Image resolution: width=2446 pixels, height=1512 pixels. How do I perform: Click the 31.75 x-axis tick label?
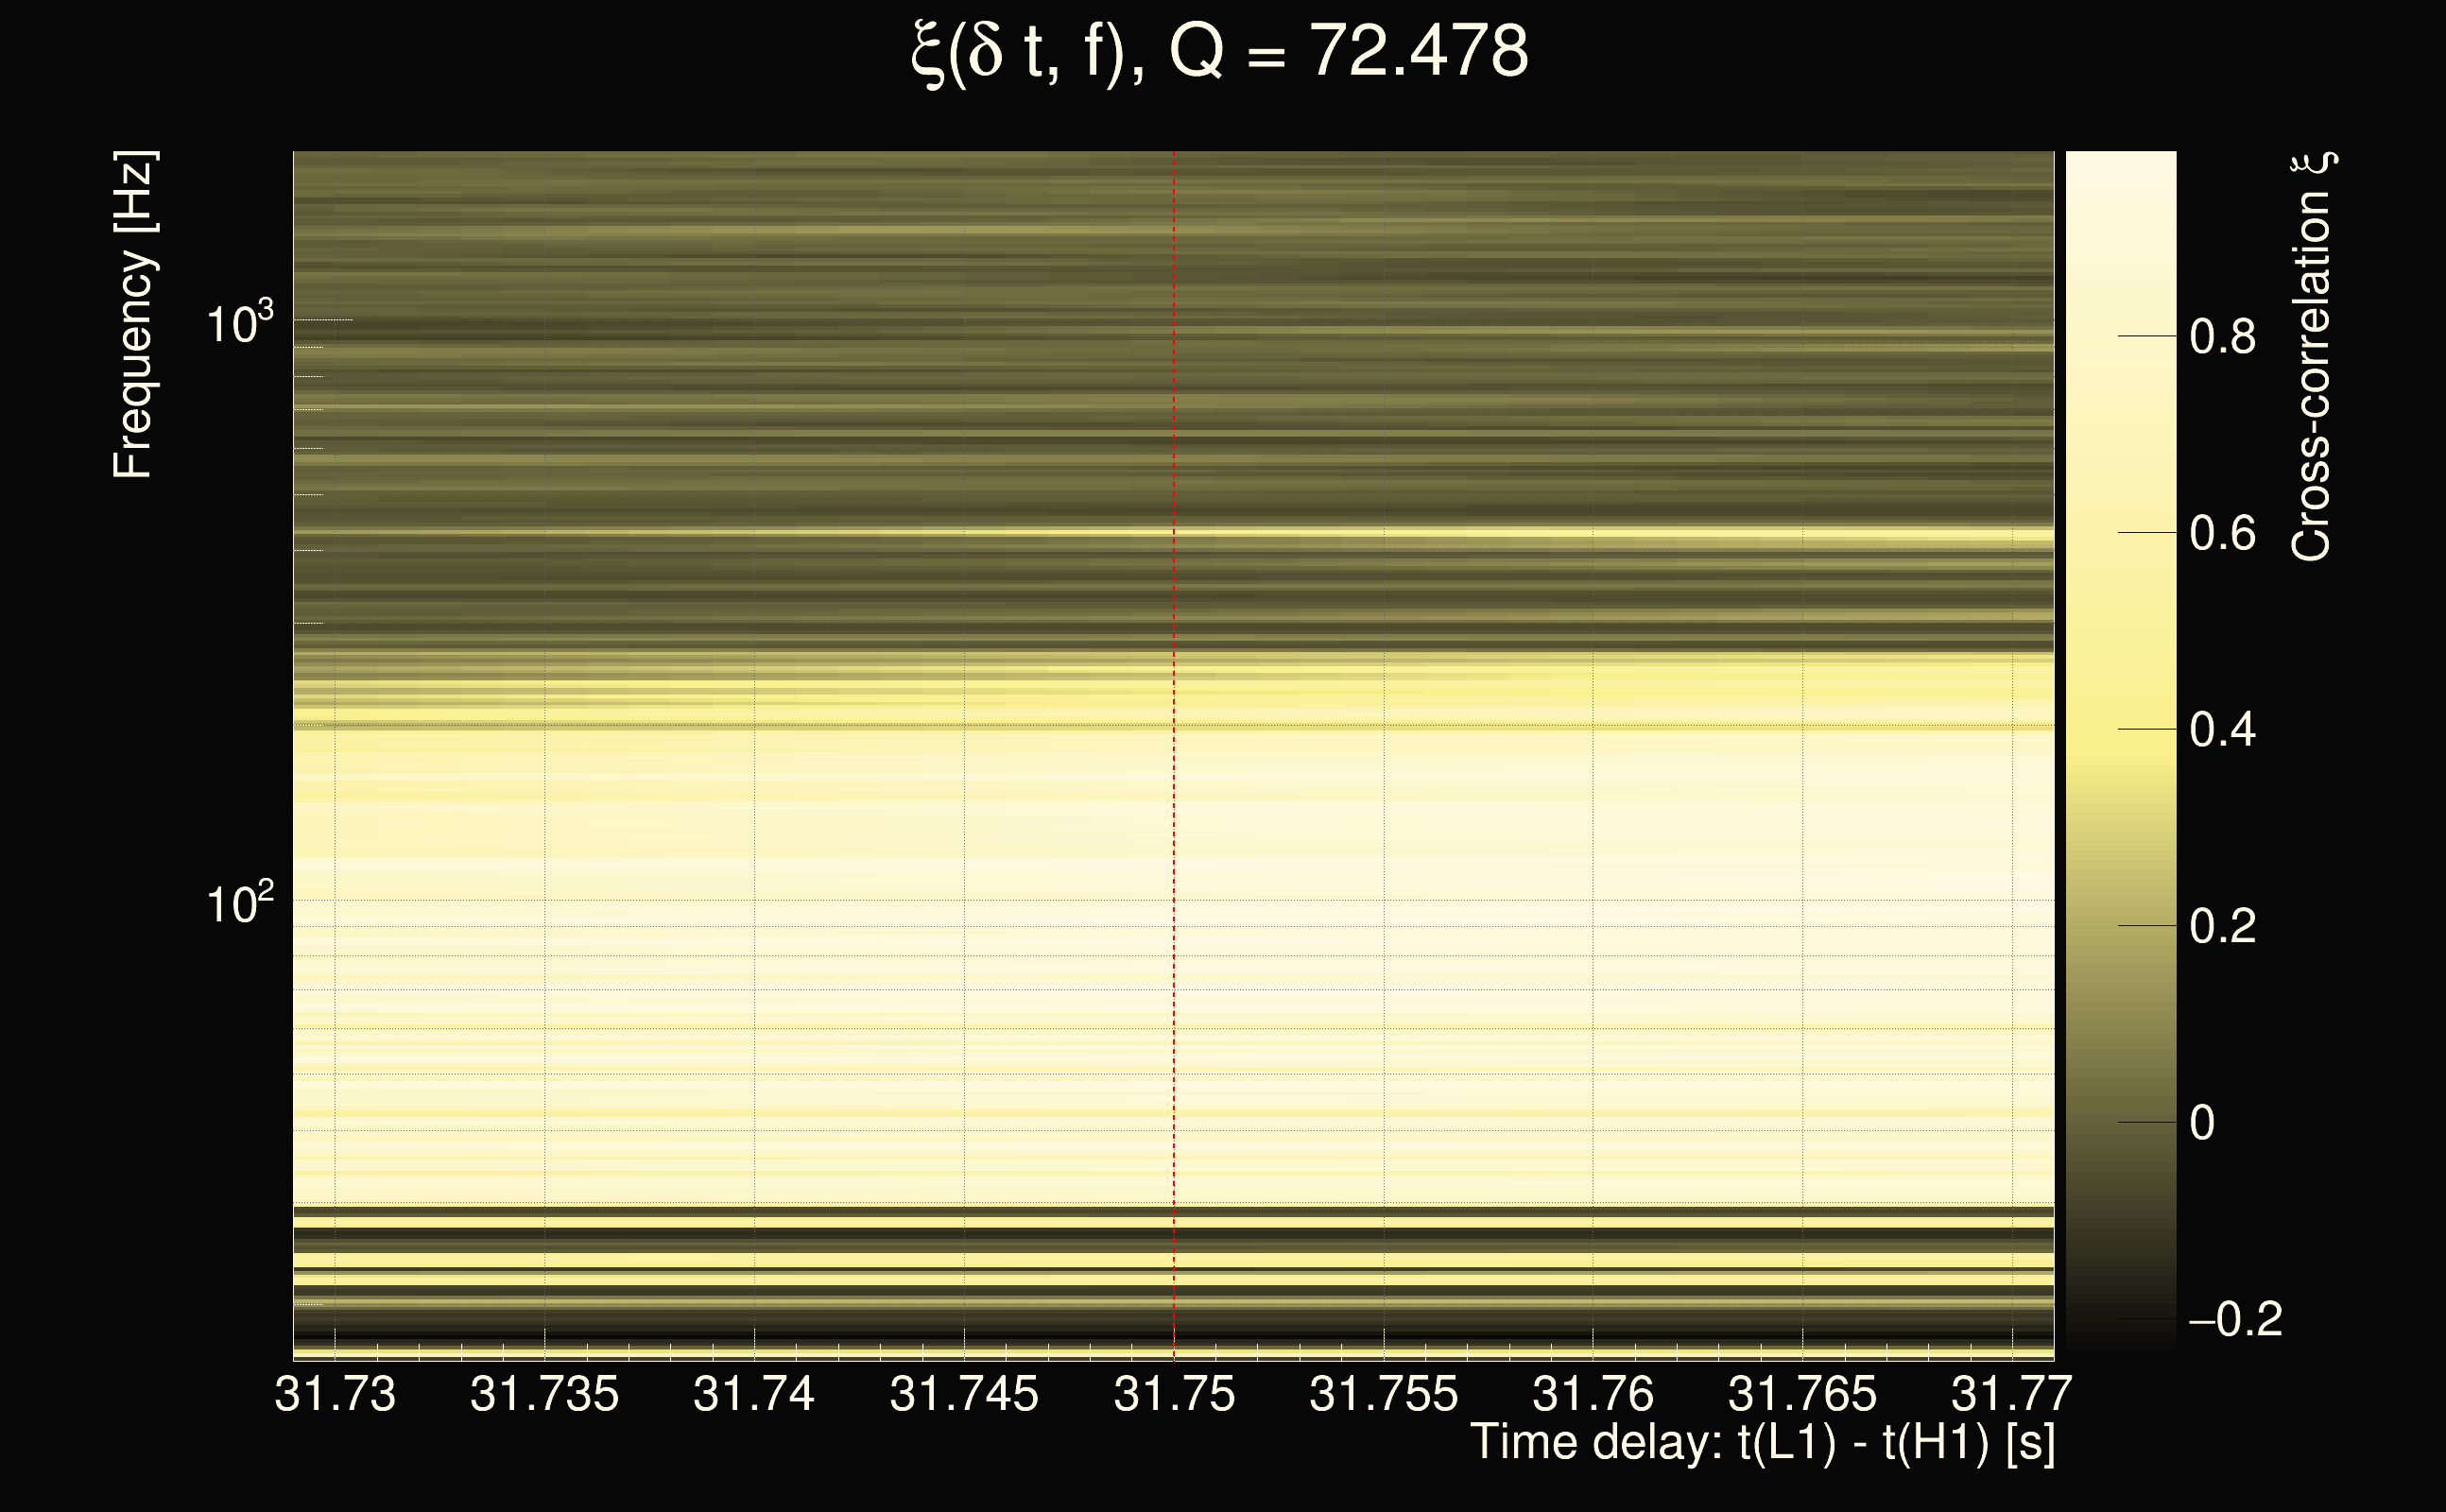[x=1174, y=1394]
